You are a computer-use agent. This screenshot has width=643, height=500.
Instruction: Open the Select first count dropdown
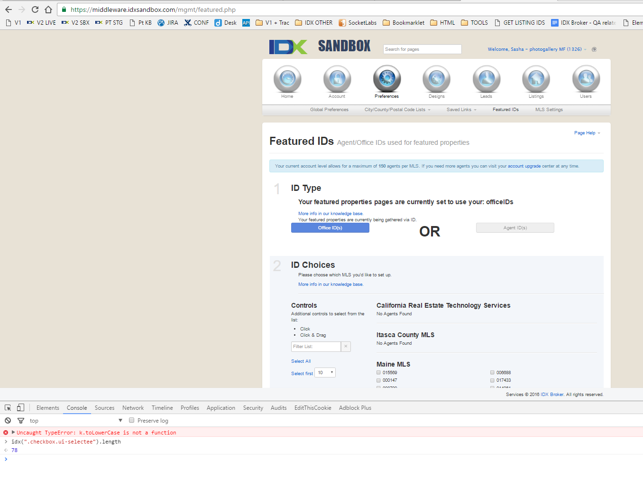(325, 373)
